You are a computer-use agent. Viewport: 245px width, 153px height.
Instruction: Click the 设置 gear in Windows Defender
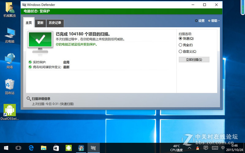pos(200,21)
